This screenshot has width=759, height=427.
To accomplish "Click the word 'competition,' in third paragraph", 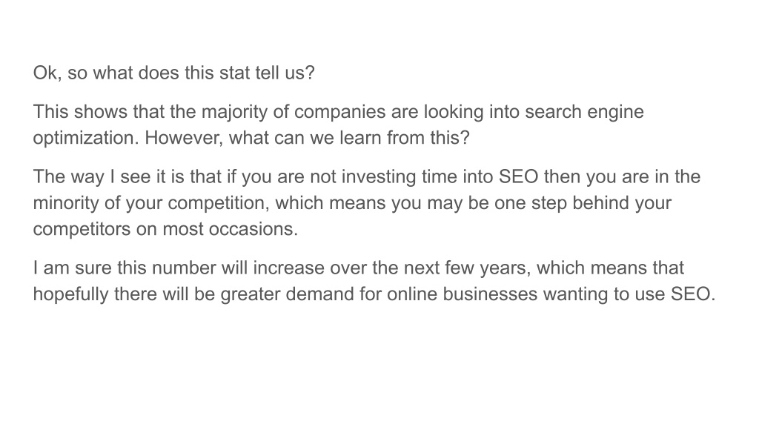I will pos(219,203).
